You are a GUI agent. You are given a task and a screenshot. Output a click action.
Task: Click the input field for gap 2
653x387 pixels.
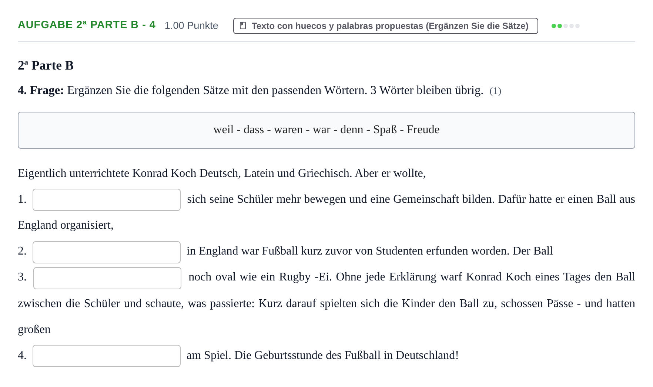pos(107,252)
